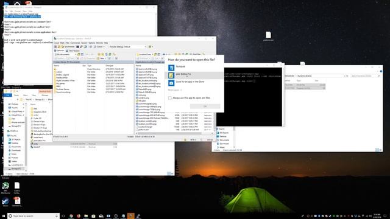Screen dimensions: 390x219
Task: Select OneDrive in left Explorer sidebar
Action: tap(12, 131)
